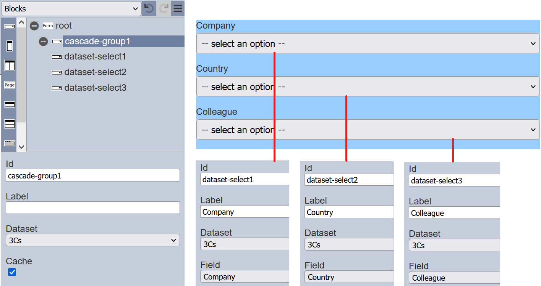This screenshot has width=541, height=286.
Task: Open the hamburger menu icon
Action: (178, 8)
